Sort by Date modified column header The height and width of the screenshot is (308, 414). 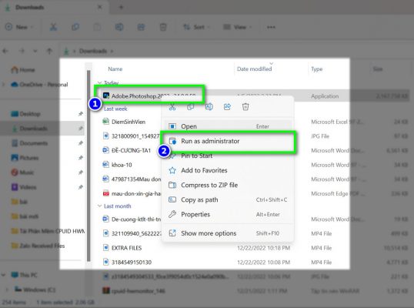[x=254, y=69]
